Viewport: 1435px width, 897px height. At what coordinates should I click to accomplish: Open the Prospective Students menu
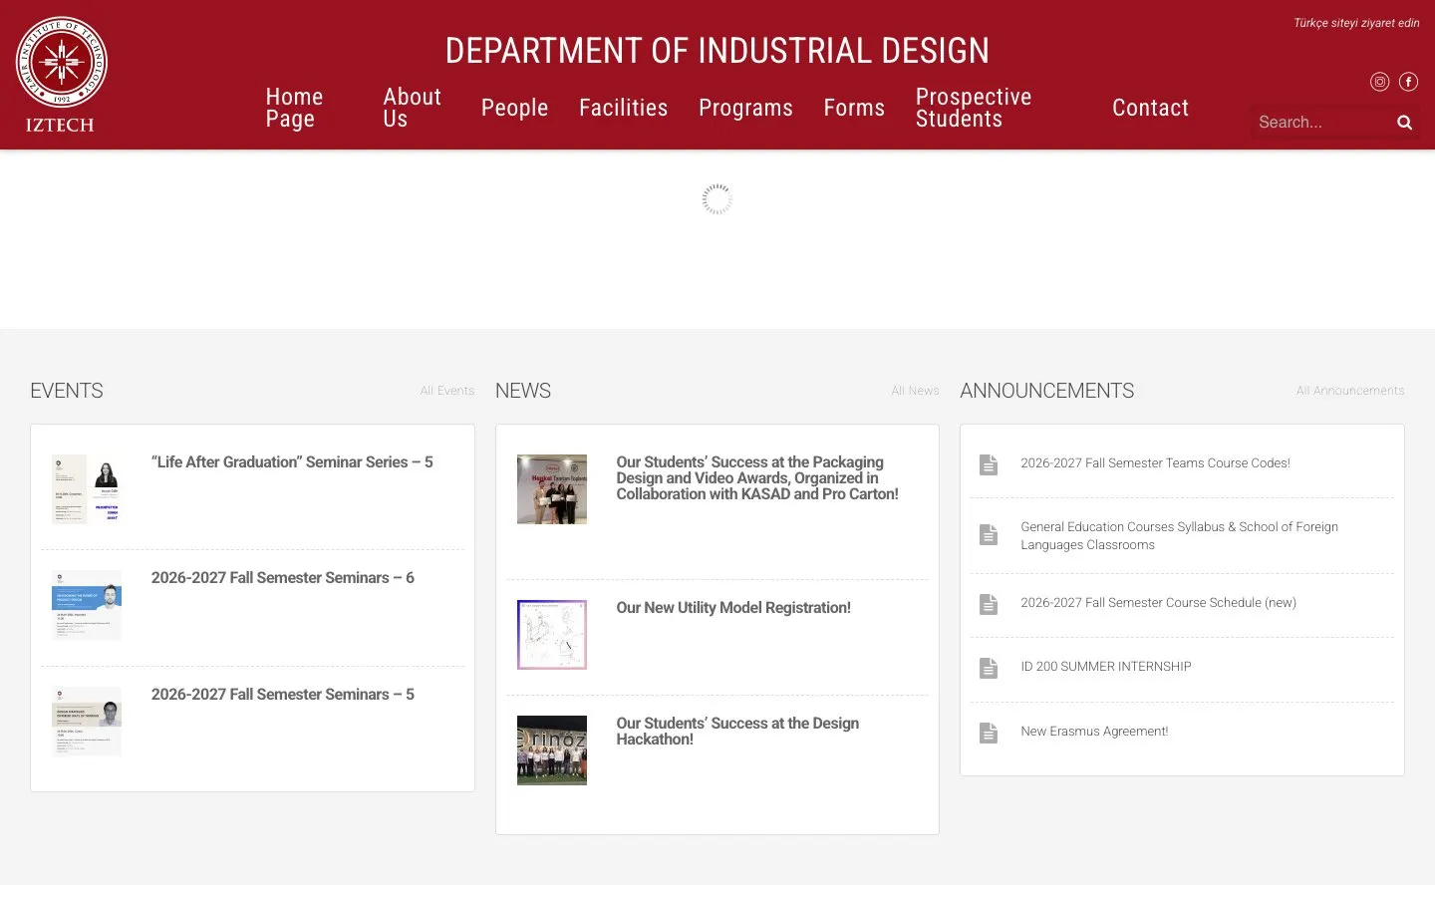coord(974,108)
